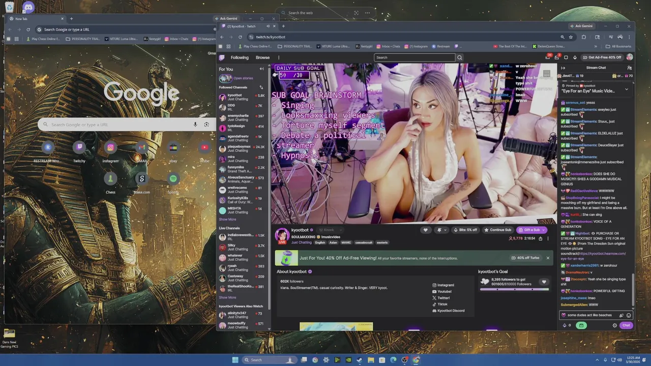Screen dimensions: 651x366
Task: Open channel points green chest button
Action: point(581,325)
